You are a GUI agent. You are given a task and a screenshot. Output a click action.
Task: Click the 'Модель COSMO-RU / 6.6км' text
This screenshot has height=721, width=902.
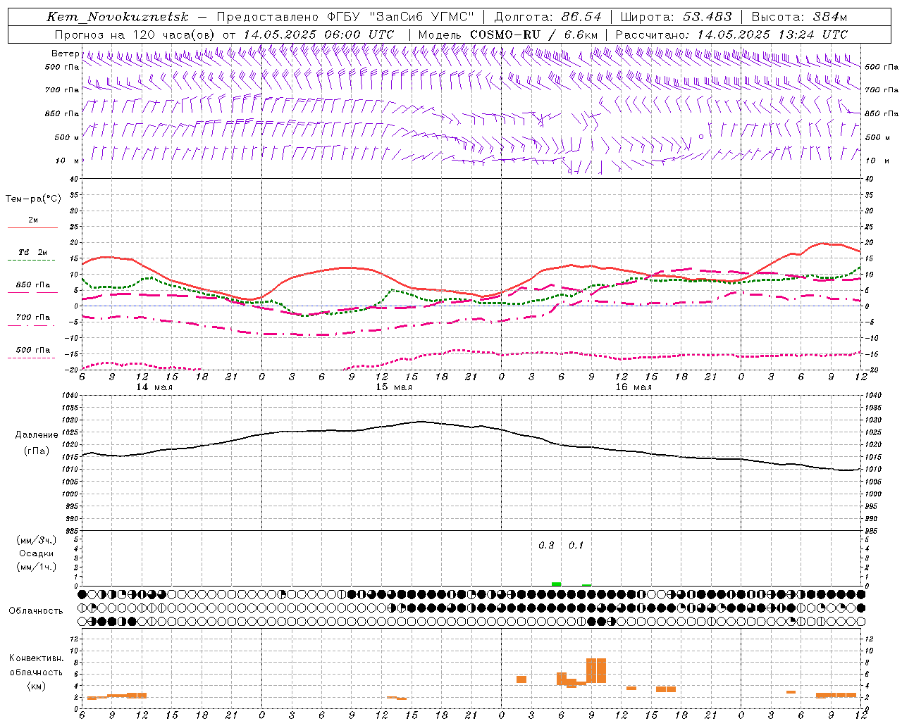pos(508,35)
